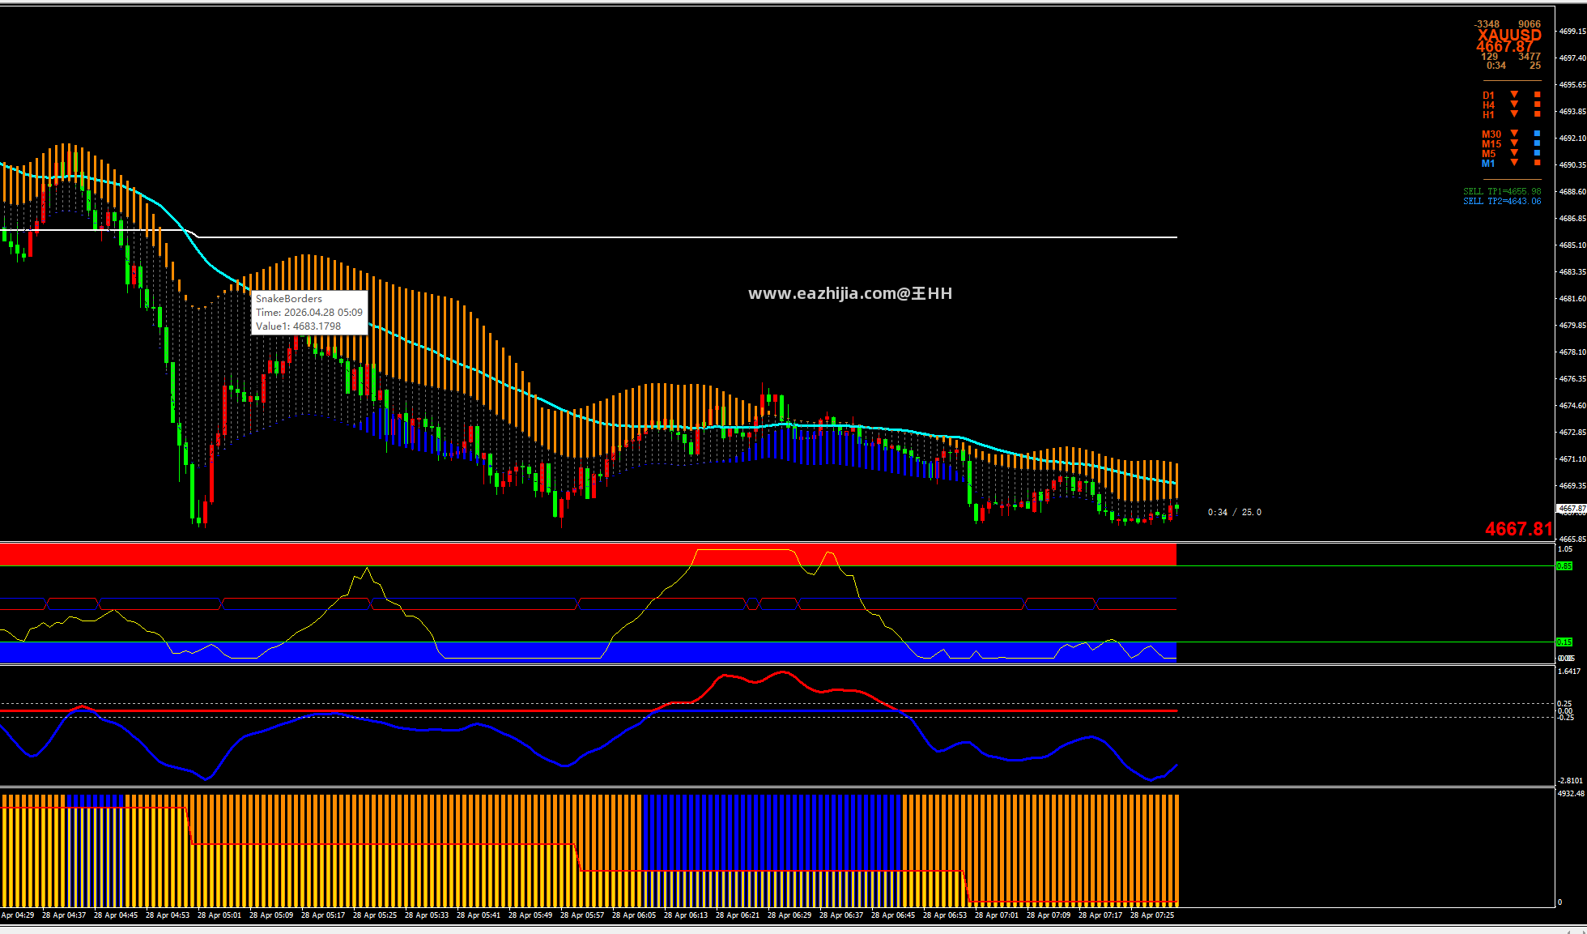This screenshot has height=934, width=1587.
Task: Click the current price tag 4667.87 on axis
Action: tap(1572, 509)
